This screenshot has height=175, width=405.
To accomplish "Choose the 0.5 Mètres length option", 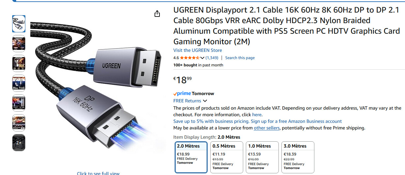I will pos(226,157).
